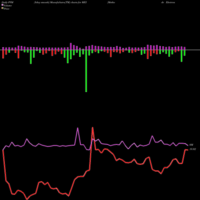Select the 'Price' legend label

(6, 9)
